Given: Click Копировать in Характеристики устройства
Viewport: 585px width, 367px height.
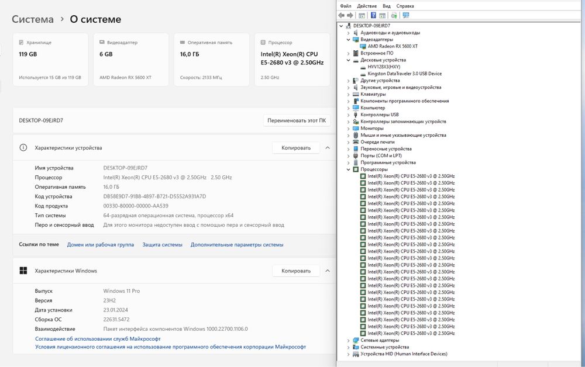Looking at the screenshot, I should [x=296, y=147].
